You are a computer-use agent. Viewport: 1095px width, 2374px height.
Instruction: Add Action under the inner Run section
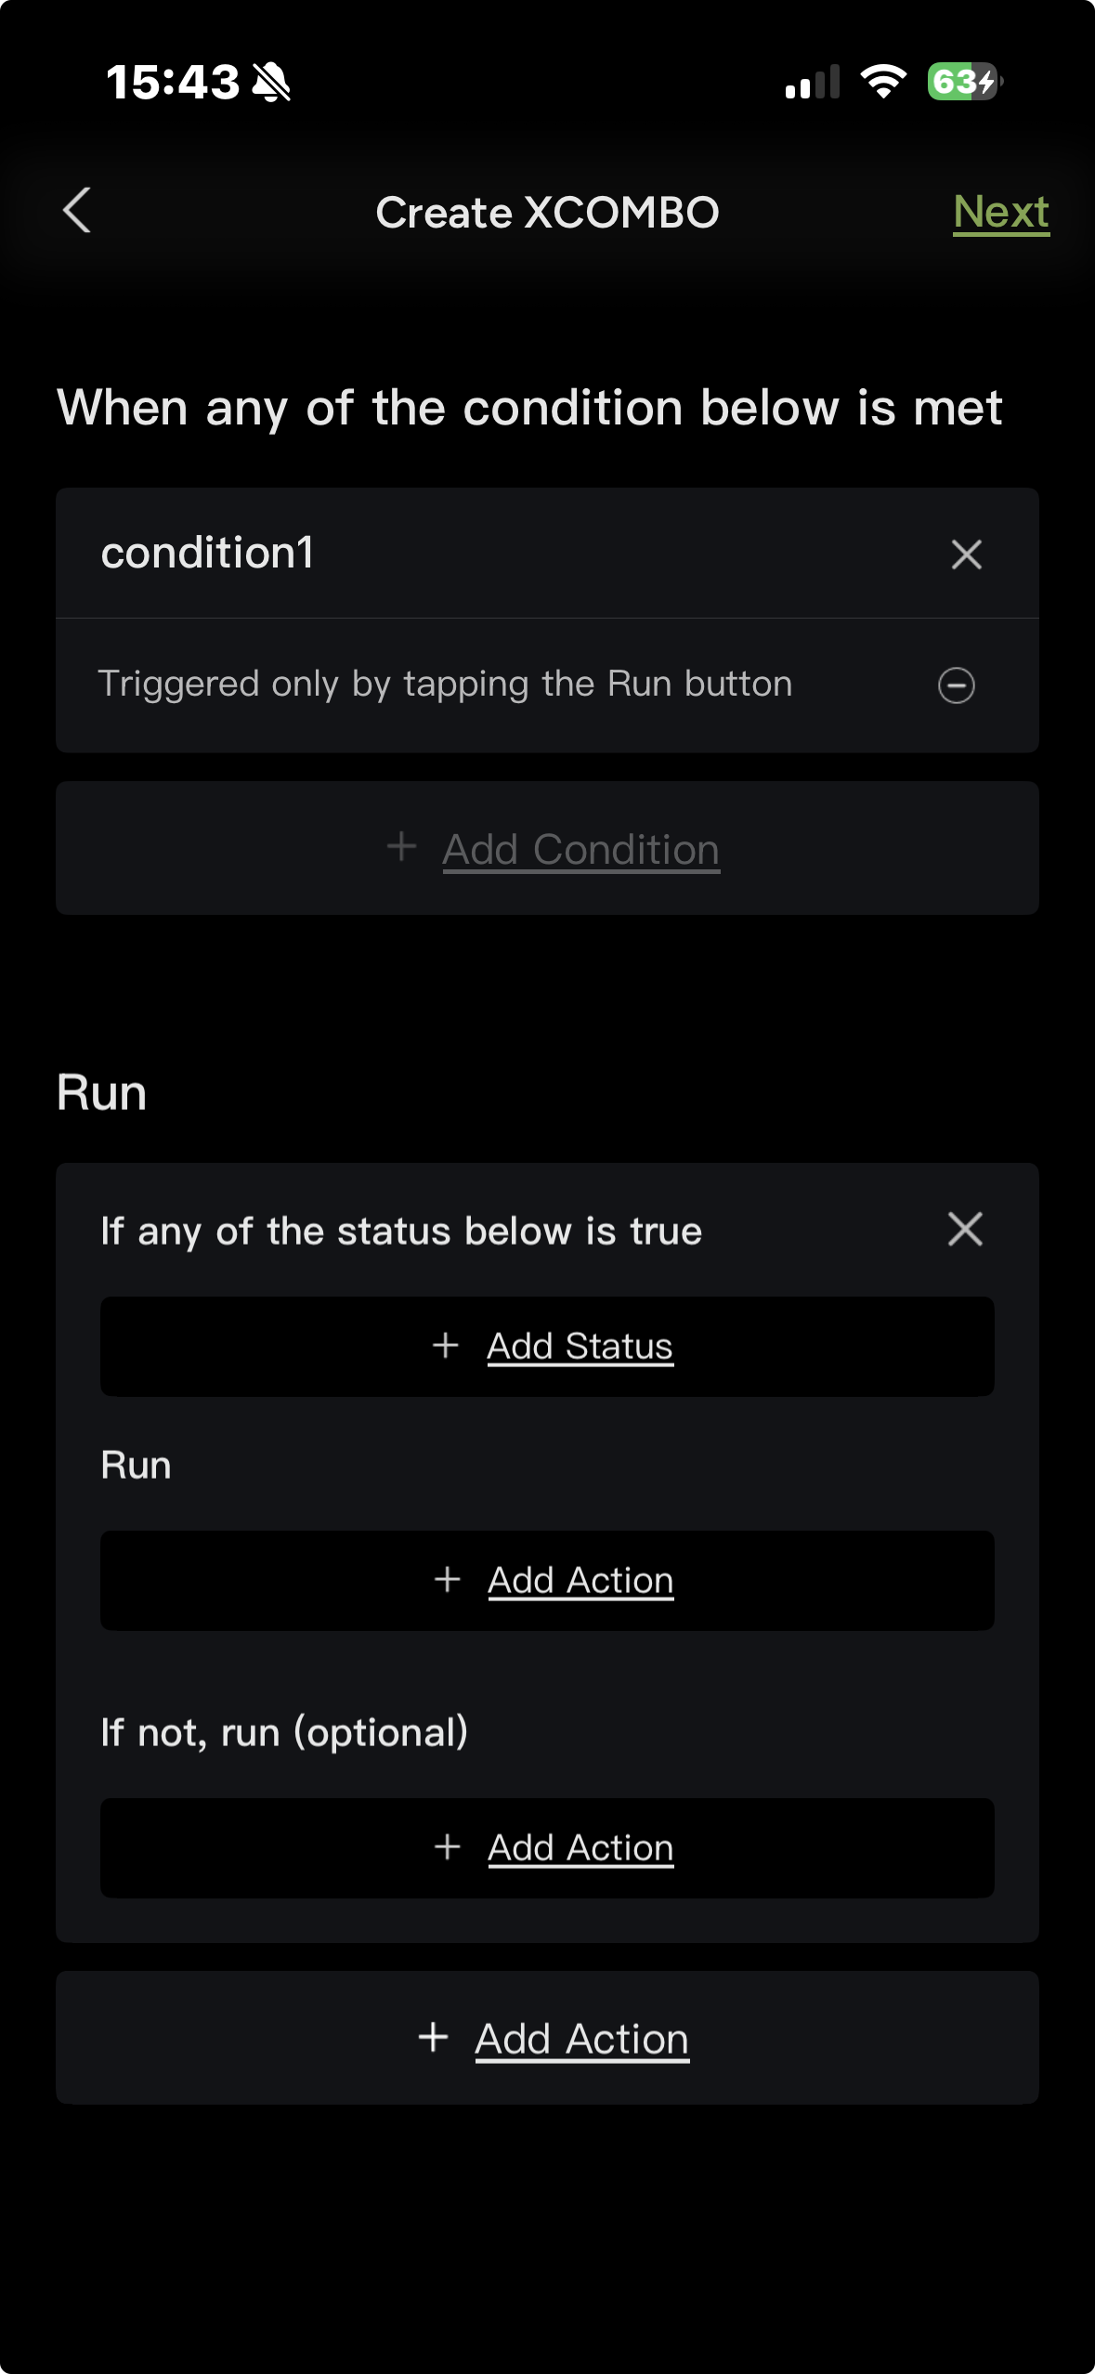coord(580,1580)
